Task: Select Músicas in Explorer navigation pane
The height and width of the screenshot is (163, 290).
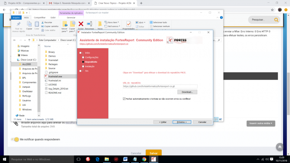Action: 25,51
